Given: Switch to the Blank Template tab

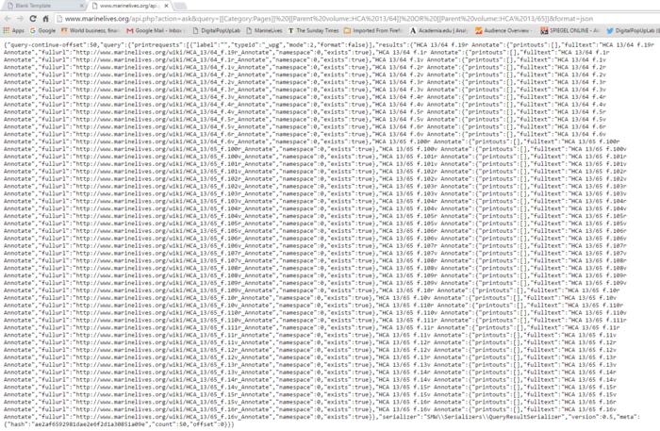Looking at the screenshot, I should [x=38, y=5].
